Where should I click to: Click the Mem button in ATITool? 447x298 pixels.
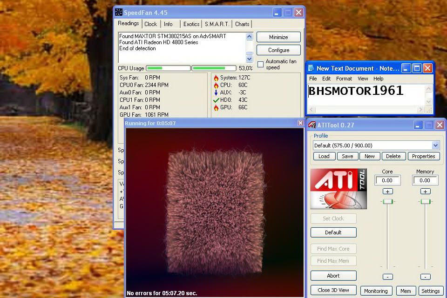406,291
